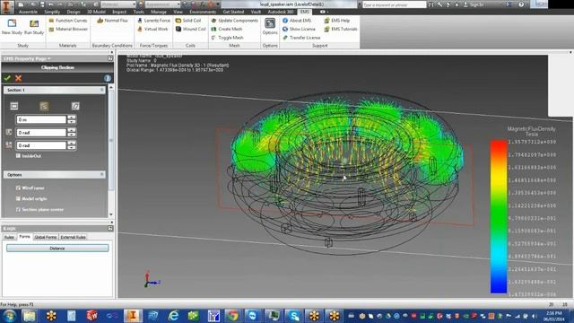Open Internet Explorer from the taskbar

173,316
